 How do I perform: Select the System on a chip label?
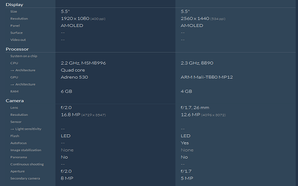click(x=24, y=56)
